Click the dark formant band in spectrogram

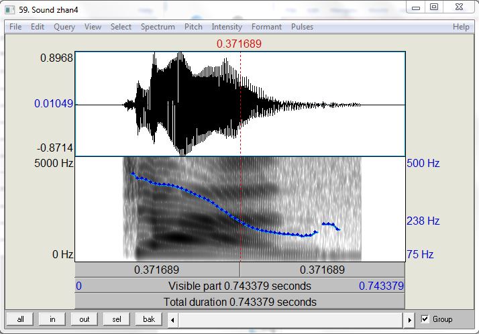point(177,237)
